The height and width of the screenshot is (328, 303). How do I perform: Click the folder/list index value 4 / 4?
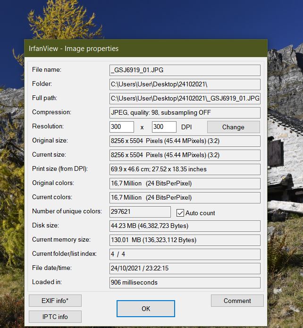point(185,254)
